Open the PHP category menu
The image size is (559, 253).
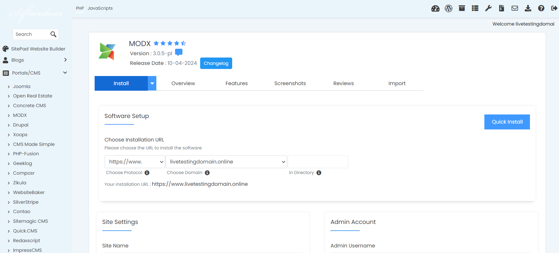point(80,8)
